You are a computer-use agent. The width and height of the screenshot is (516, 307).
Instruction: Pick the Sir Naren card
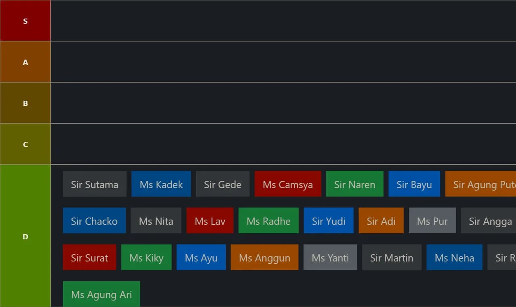pyautogui.click(x=355, y=184)
